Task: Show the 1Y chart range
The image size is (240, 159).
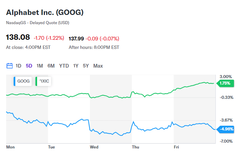Action: [x=76, y=66]
